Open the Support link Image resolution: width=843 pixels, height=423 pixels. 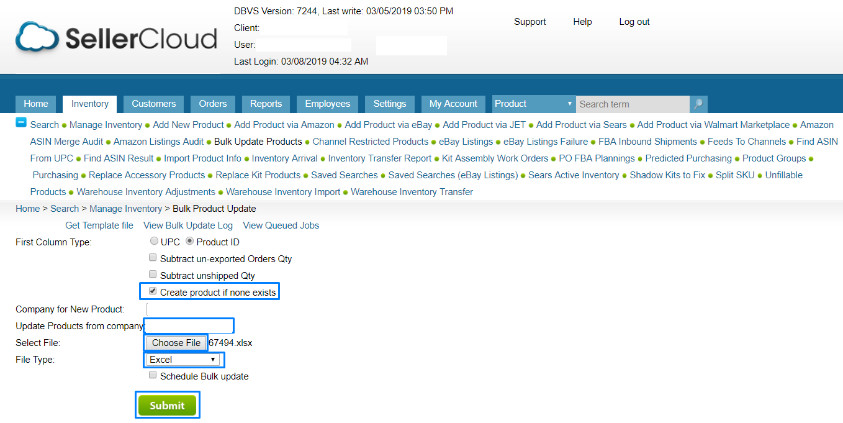pyautogui.click(x=530, y=22)
